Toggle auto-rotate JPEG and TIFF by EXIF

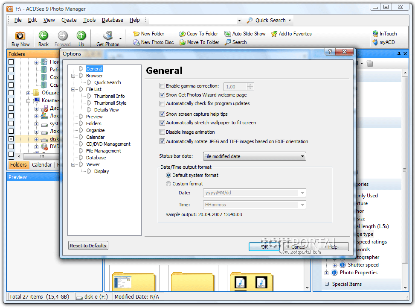[x=162, y=141]
